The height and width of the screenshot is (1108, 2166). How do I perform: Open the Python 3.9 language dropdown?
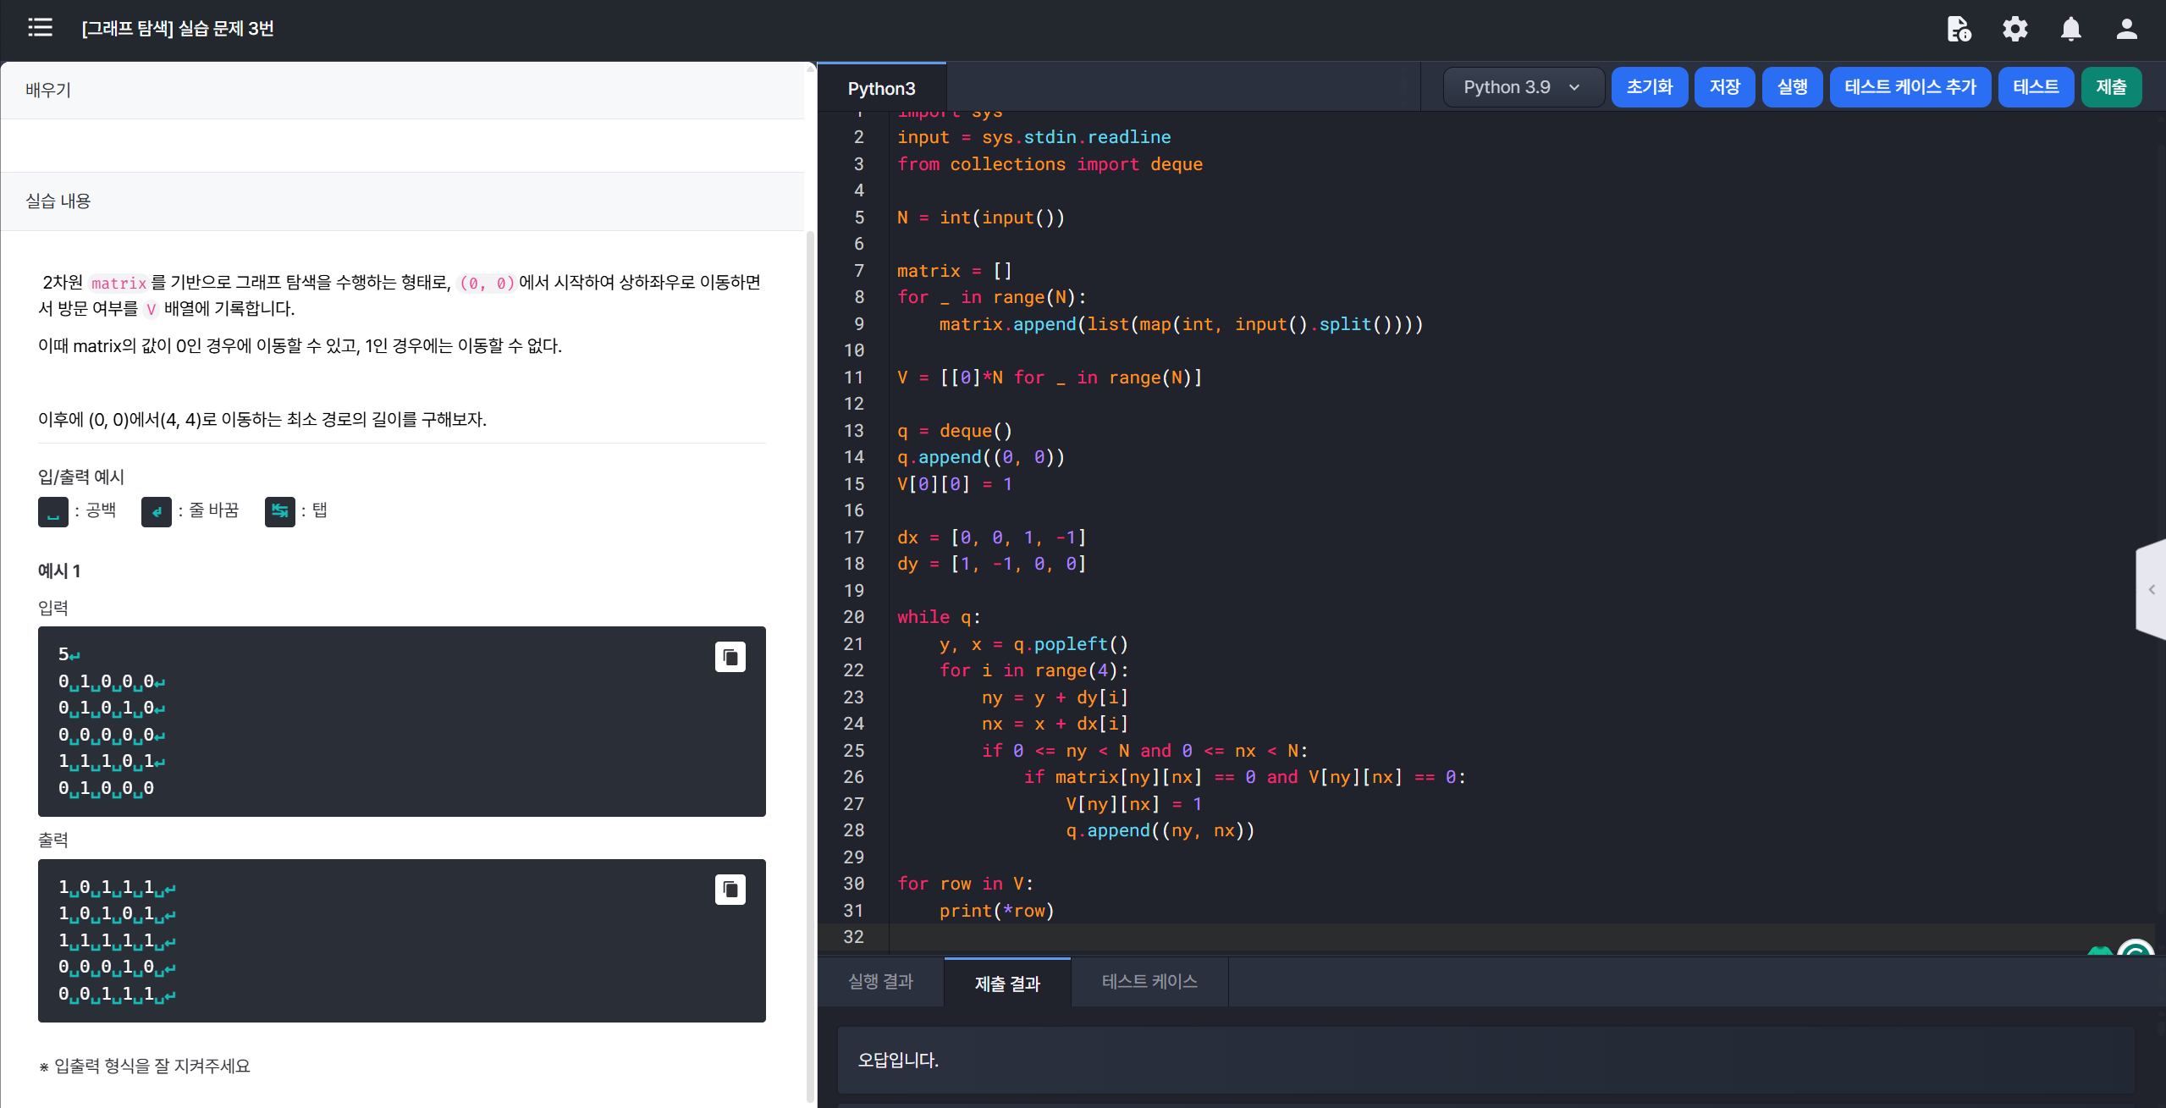pyautogui.click(x=1523, y=87)
